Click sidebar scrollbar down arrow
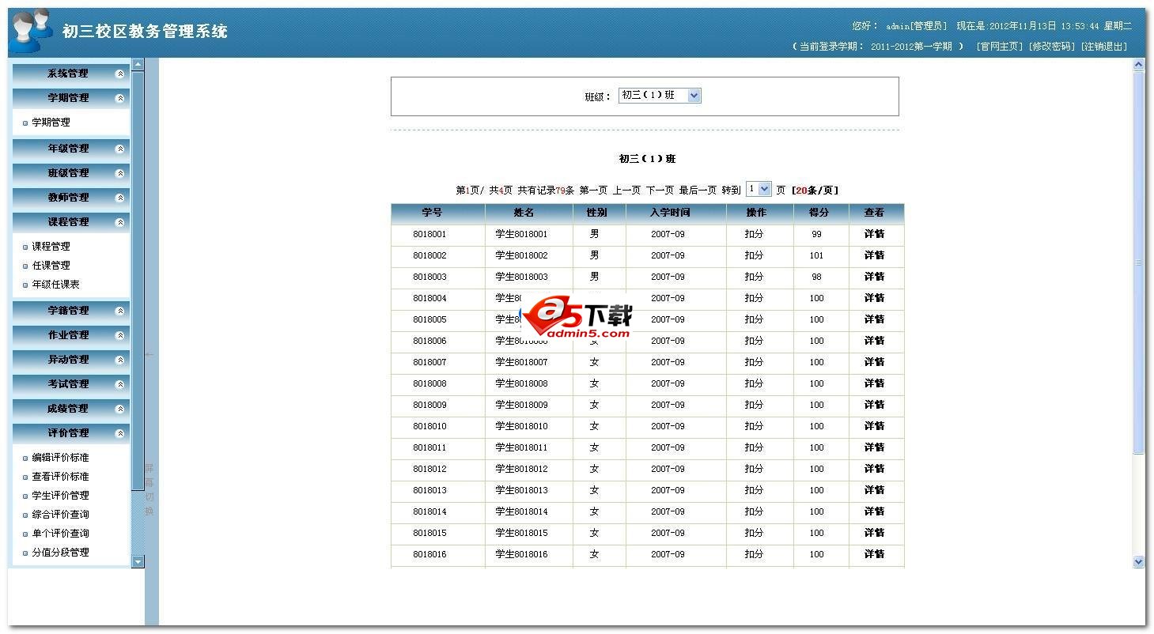 [x=138, y=561]
